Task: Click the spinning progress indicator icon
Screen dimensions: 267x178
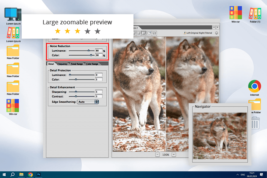Action: [216, 33]
